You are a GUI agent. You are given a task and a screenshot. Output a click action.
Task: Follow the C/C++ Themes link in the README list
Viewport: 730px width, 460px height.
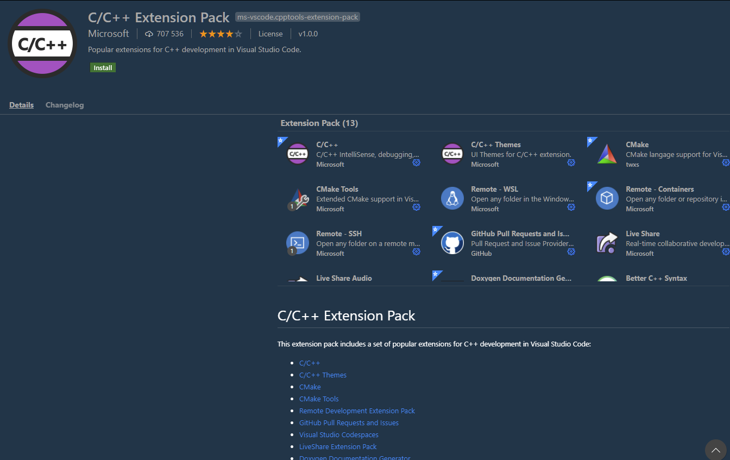(323, 375)
